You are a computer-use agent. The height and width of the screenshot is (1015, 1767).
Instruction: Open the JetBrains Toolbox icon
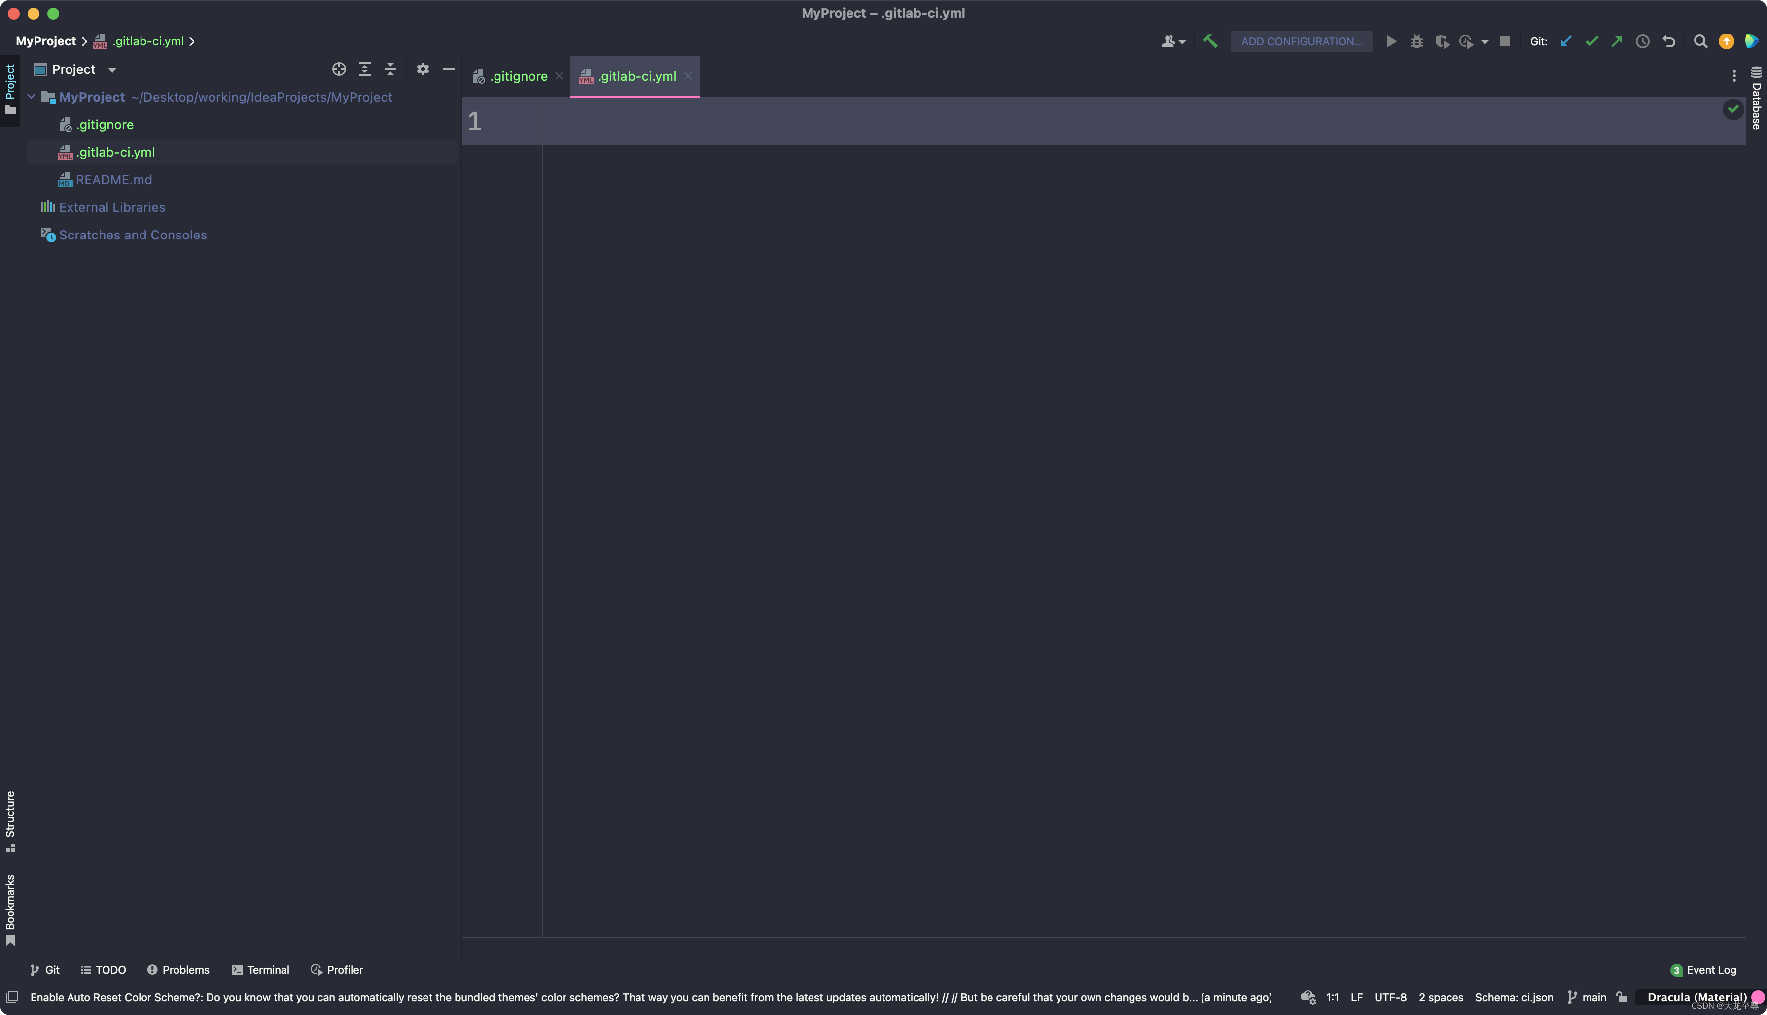click(1752, 41)
